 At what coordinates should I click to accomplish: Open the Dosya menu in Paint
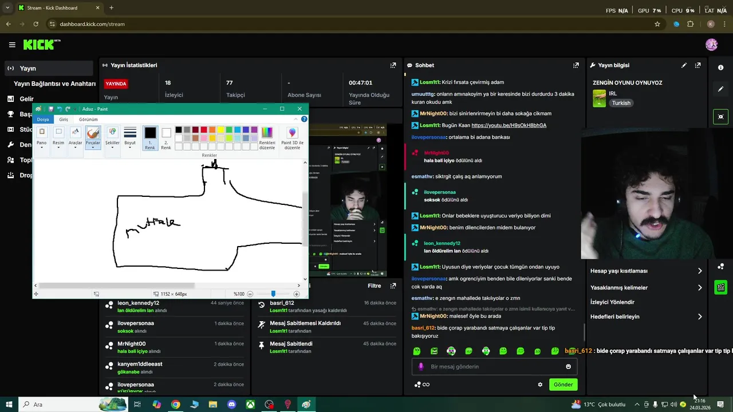pos(43,119)
